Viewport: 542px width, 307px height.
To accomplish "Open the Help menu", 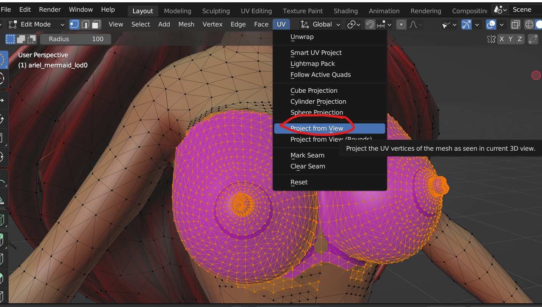I will (108, 9).
